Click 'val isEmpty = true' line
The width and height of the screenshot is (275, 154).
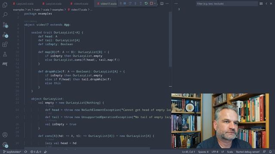point(61,124)
